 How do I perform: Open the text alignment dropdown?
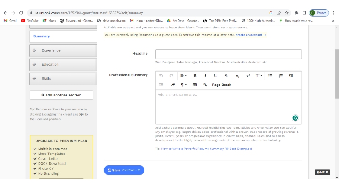tap(183, 76)
